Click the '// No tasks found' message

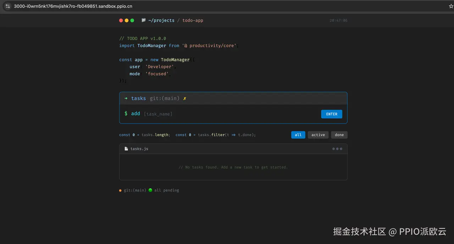click(x=233, y=167)
